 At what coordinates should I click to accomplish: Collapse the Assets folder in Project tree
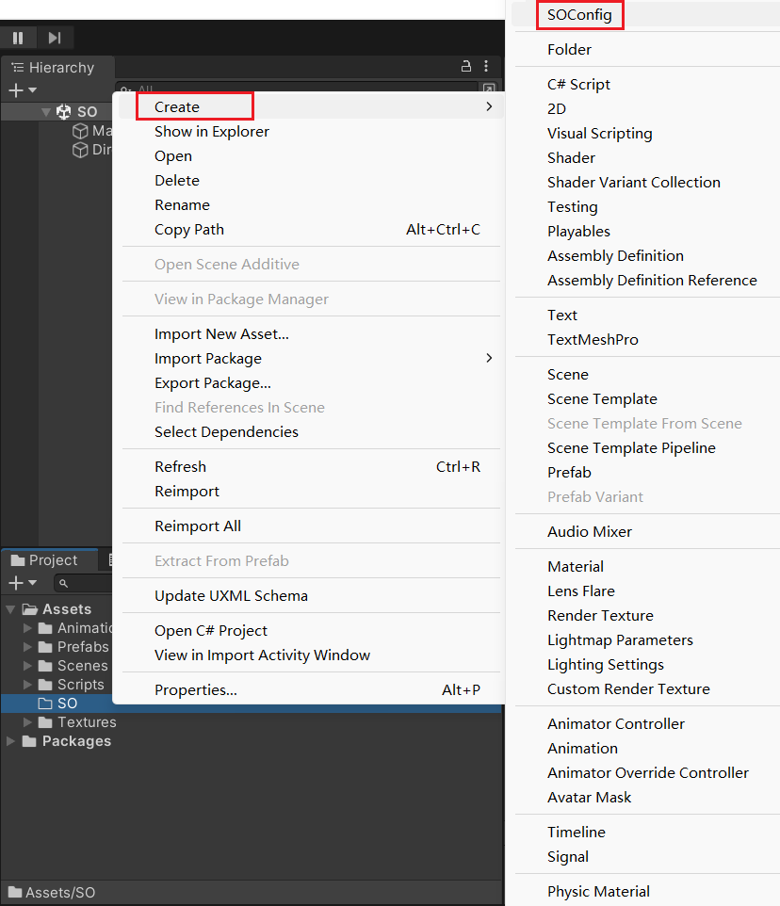click(x=9, y=608)
